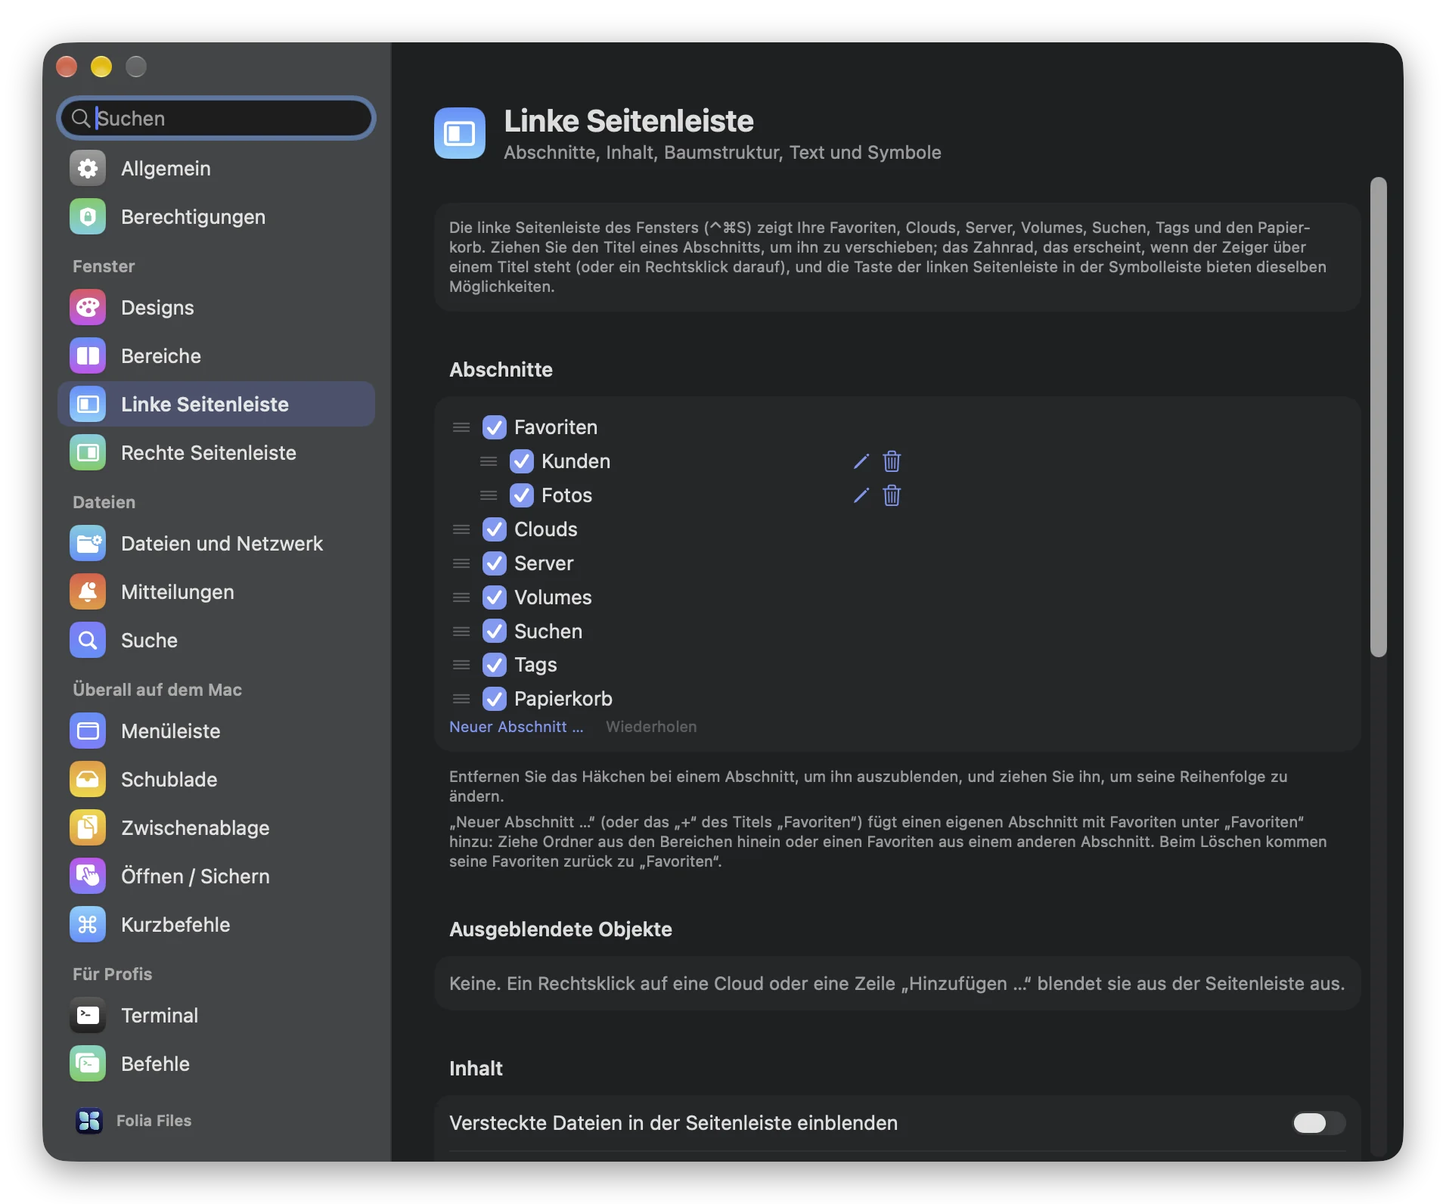The width and height of the screenshot is (1446, 1204).
Task: Click the Ausgeblendete Objekte heading
Action: (560, 929)
